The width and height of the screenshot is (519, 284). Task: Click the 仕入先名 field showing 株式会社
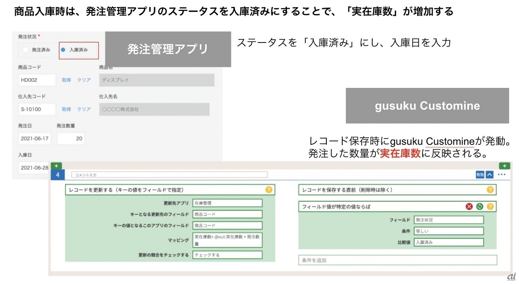(x=154, y=109)
